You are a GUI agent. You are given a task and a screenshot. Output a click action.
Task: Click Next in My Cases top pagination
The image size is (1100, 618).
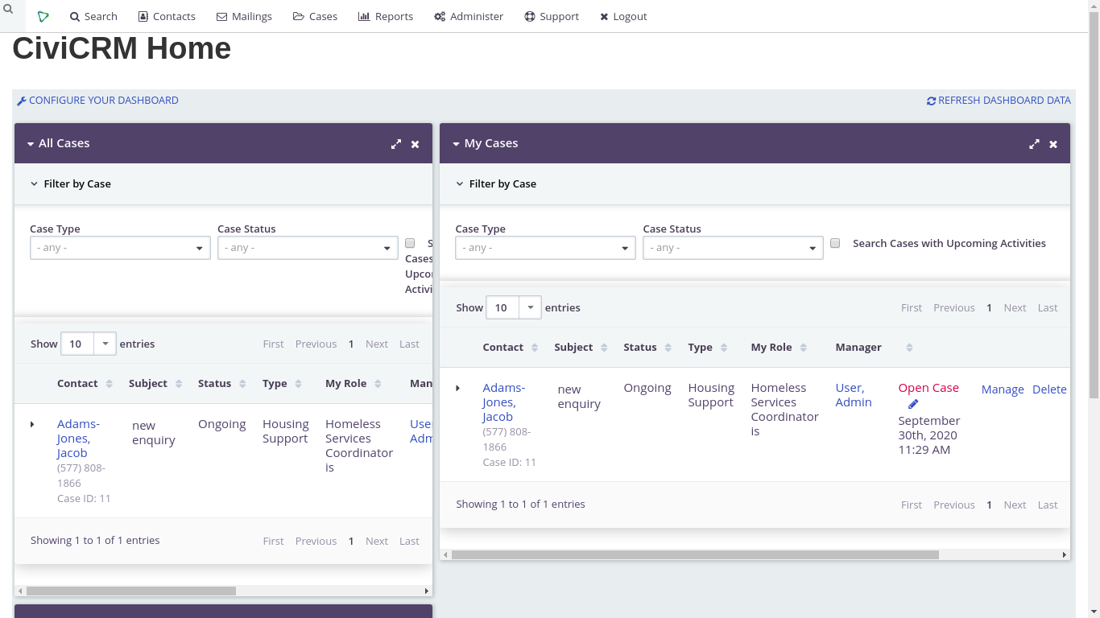pos(1015,307)
